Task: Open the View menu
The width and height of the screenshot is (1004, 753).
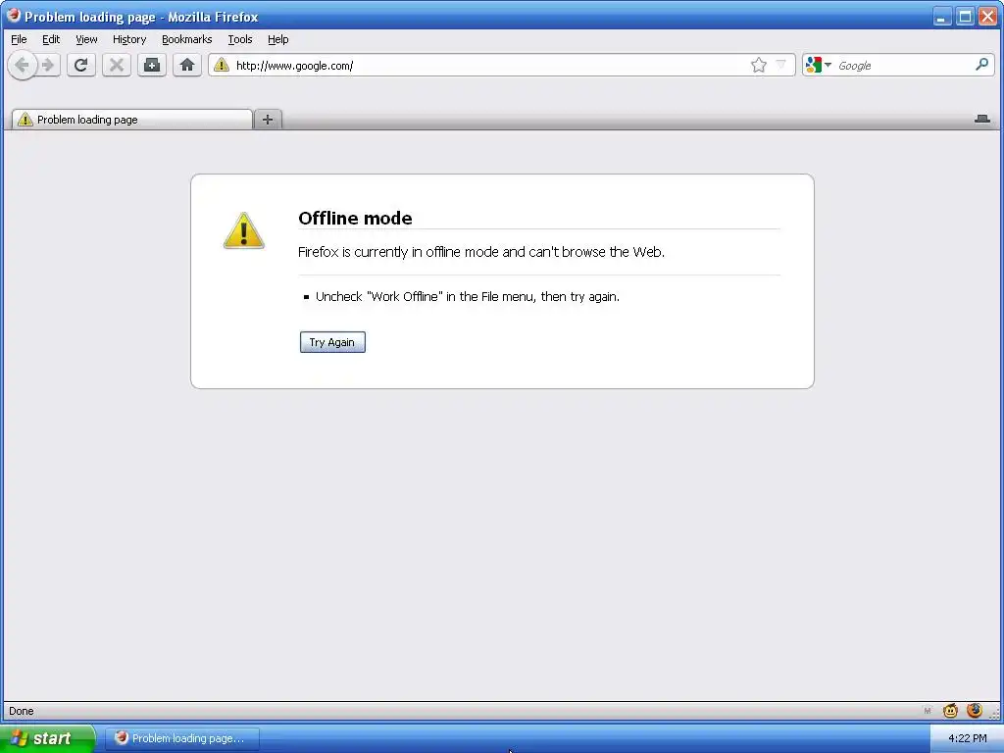Action: point(86,39)
